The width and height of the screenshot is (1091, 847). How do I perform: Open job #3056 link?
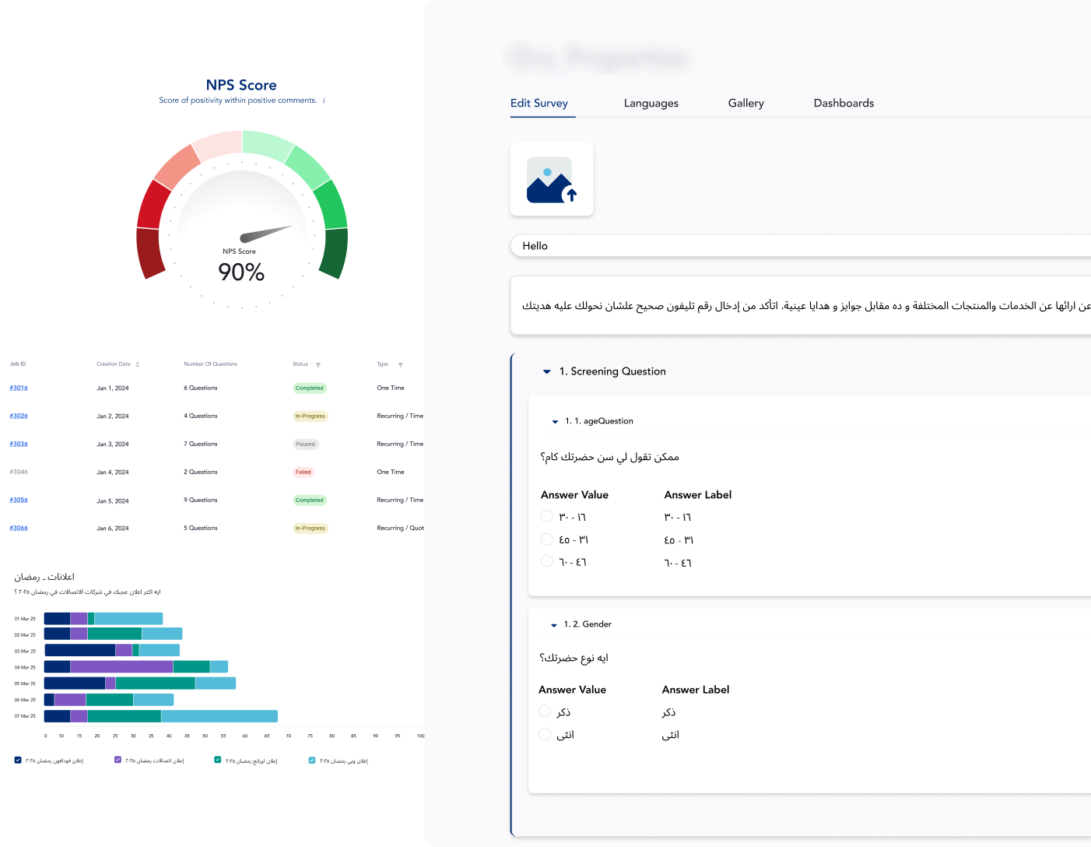[x=19, y=500]
